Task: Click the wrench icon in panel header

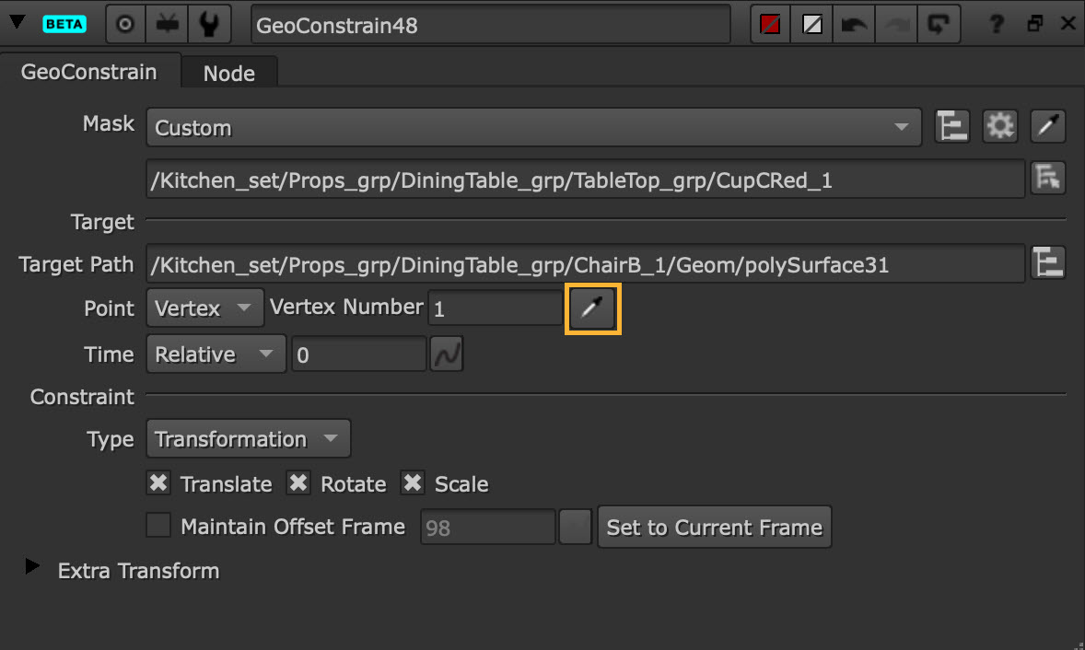Action: coord(209,25)
